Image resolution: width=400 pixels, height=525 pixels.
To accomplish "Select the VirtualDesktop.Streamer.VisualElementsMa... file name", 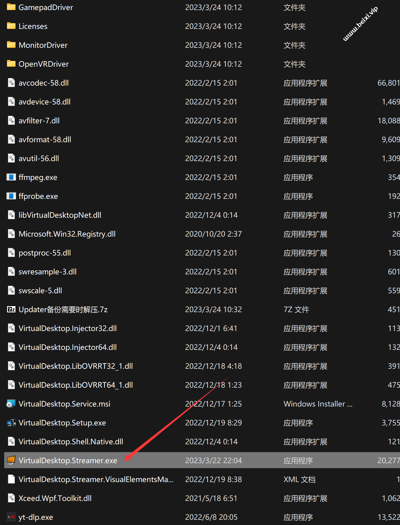I will 96,479.
